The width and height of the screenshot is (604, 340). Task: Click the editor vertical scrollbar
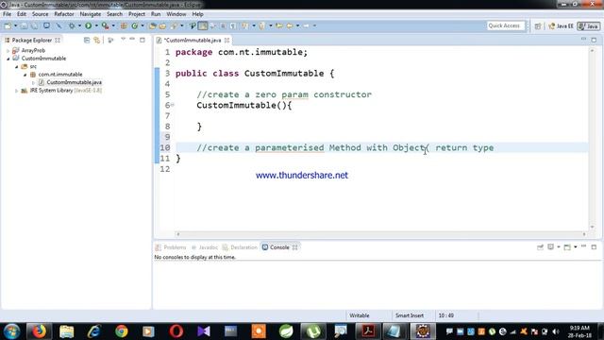click(592, 139)
